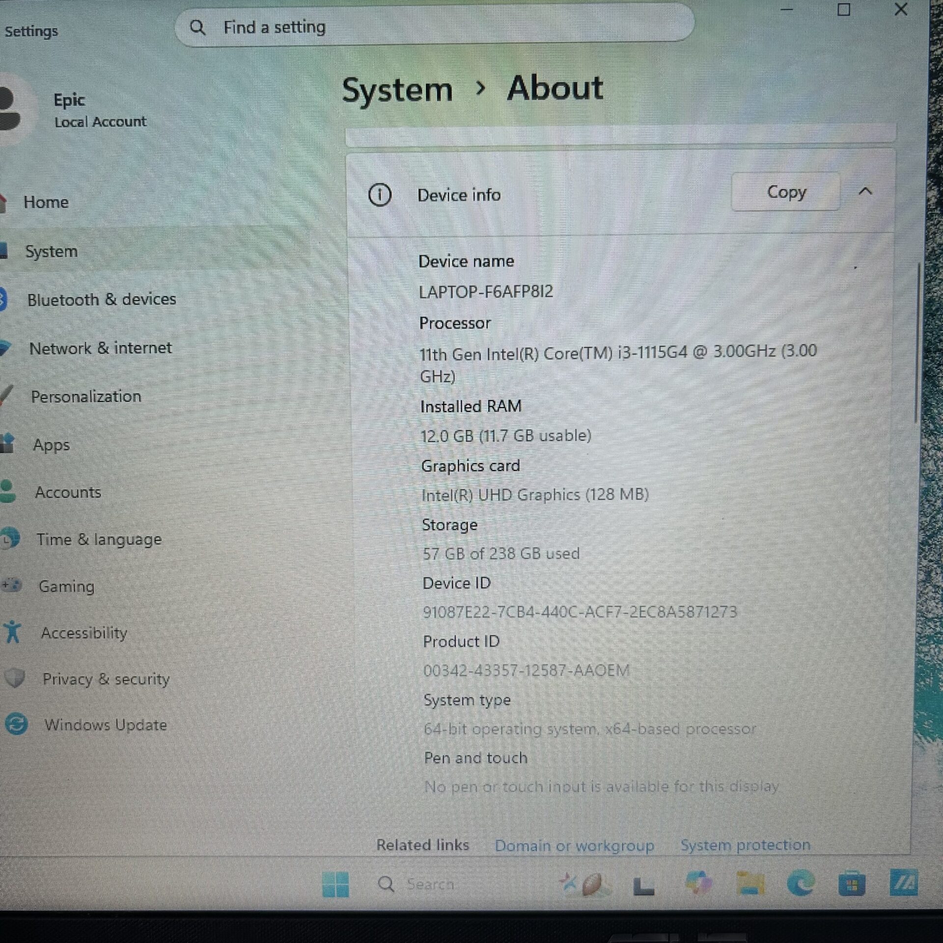Click the Accessibility figure icon
Viewport: 943px width, 943px height.
(x=13, y=632)
